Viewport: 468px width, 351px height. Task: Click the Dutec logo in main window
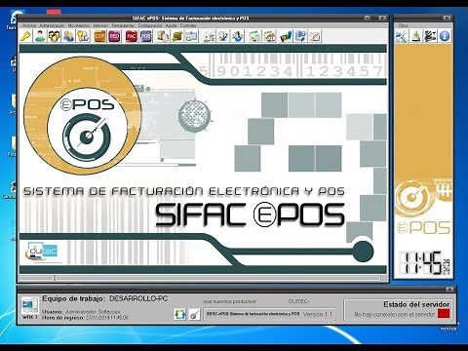pos(43,252)
